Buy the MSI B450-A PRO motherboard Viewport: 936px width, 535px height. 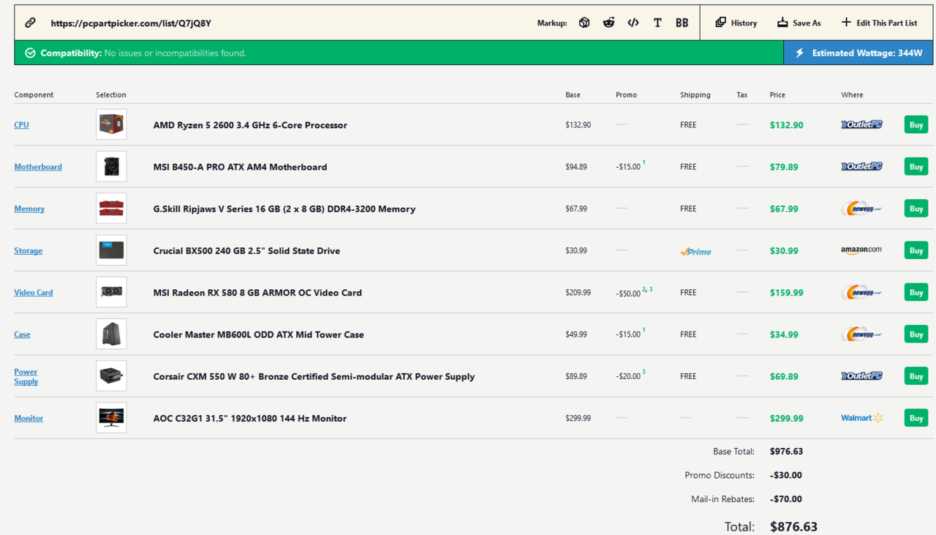pos(916,166)
